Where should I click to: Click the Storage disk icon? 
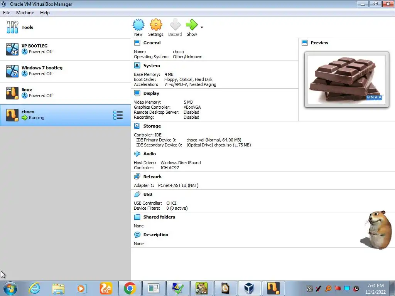(x=137, y=126)
